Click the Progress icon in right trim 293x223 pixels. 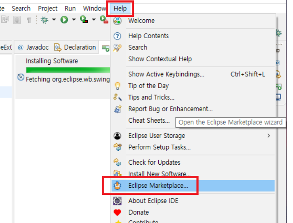(279, 87)
